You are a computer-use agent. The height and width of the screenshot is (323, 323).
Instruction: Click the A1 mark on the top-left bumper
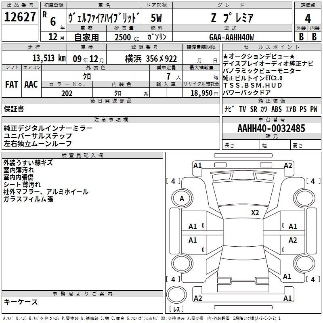point(197,166)
